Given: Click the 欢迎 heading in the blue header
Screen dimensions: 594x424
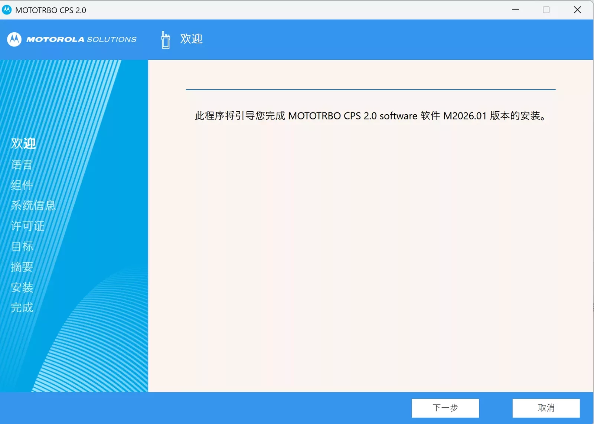Looking at the screenshot, I should (191, 39).
